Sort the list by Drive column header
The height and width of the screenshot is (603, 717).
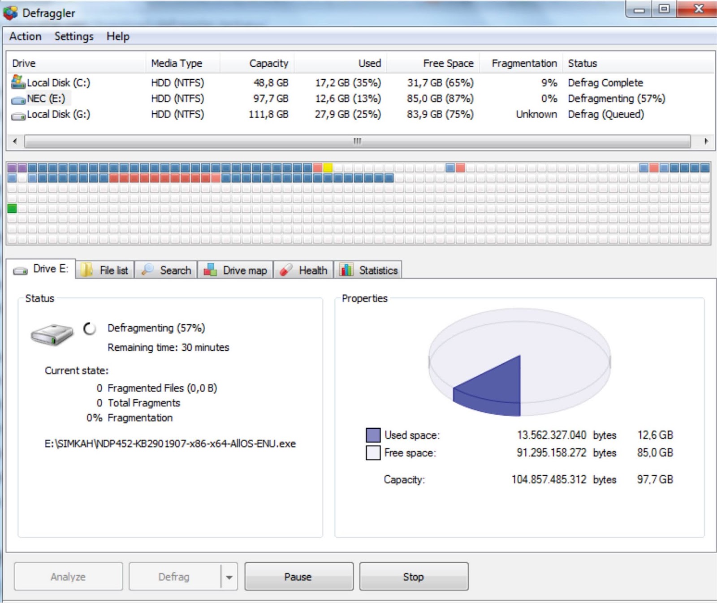(x=76, y=63)
